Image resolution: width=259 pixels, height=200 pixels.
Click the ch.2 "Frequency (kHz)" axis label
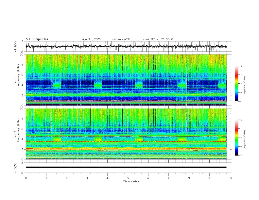click(x=18, y=130)
